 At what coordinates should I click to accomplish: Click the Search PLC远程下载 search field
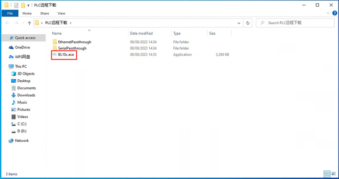295,23
